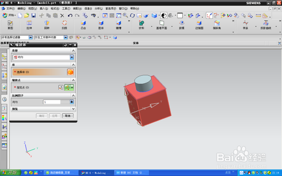This screenshot has width=282, height=176.
Task: Click the 取消 Cancel button
Action: pos(68,116)
